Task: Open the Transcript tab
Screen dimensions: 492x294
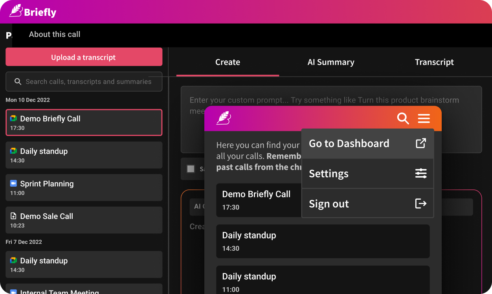Action: [434, 62]
